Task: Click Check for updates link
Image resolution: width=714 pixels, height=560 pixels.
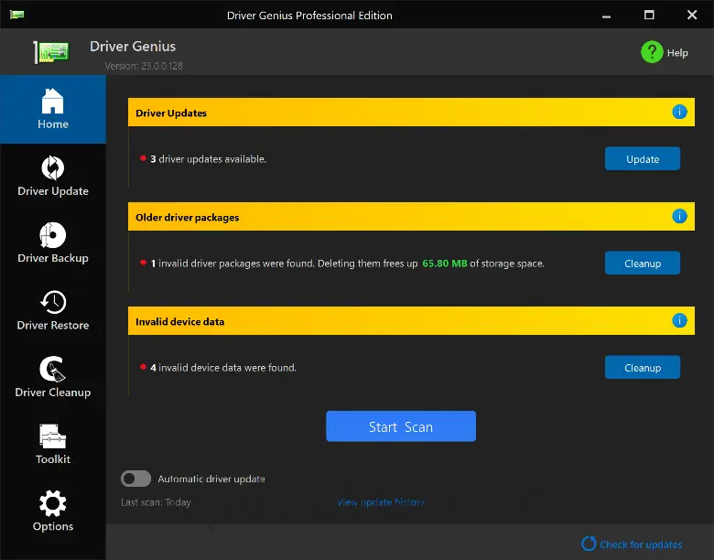Action: pos(640,544)
